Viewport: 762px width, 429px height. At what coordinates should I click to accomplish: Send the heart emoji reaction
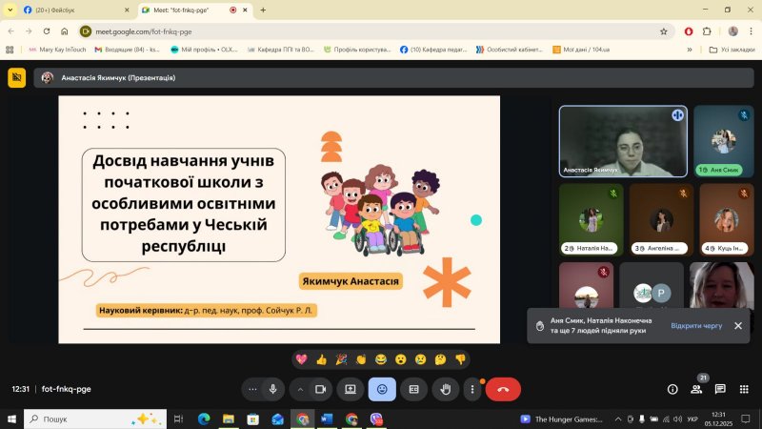click(302, 359)
